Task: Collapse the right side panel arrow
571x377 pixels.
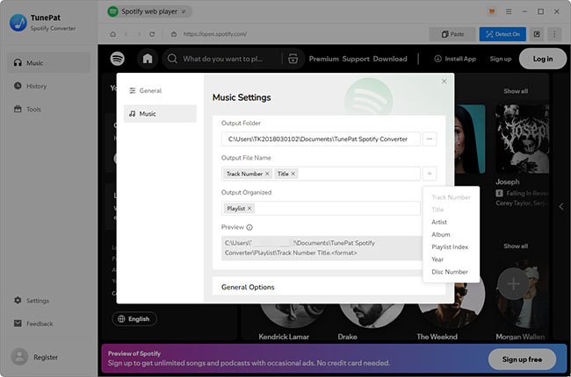Action: pos(561,207)
